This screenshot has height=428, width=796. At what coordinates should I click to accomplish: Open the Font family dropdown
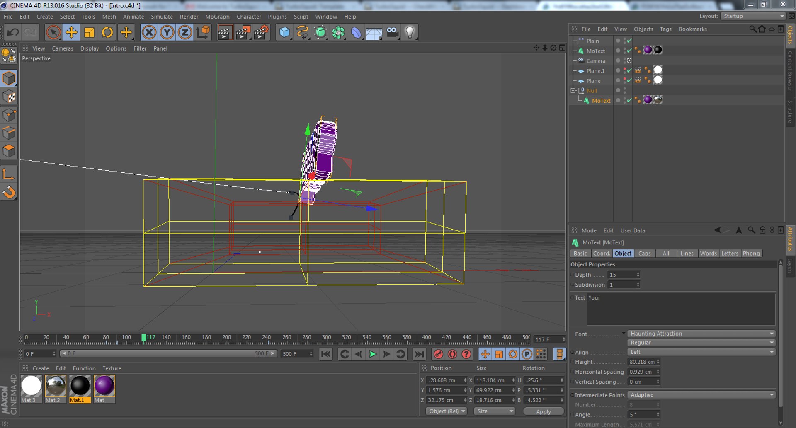tap(701, 334)
